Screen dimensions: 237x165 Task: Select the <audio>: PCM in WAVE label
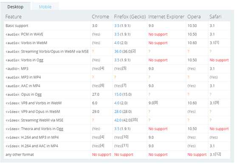click(24, 34)
